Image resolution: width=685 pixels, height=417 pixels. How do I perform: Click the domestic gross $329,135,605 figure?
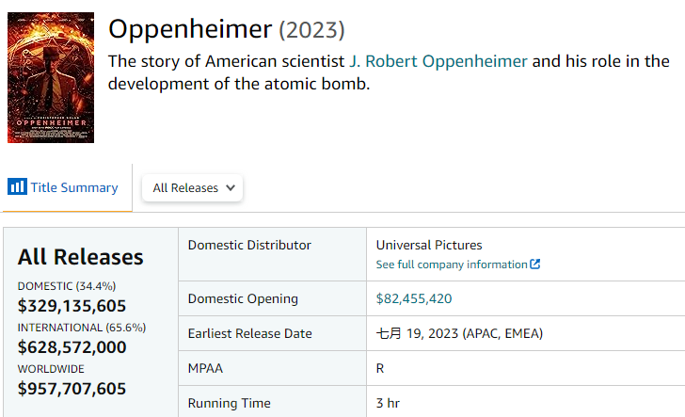click(72, 306)
